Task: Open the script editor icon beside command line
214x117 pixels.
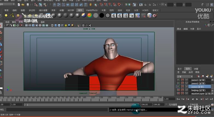Action: click(x=212, y=110)
